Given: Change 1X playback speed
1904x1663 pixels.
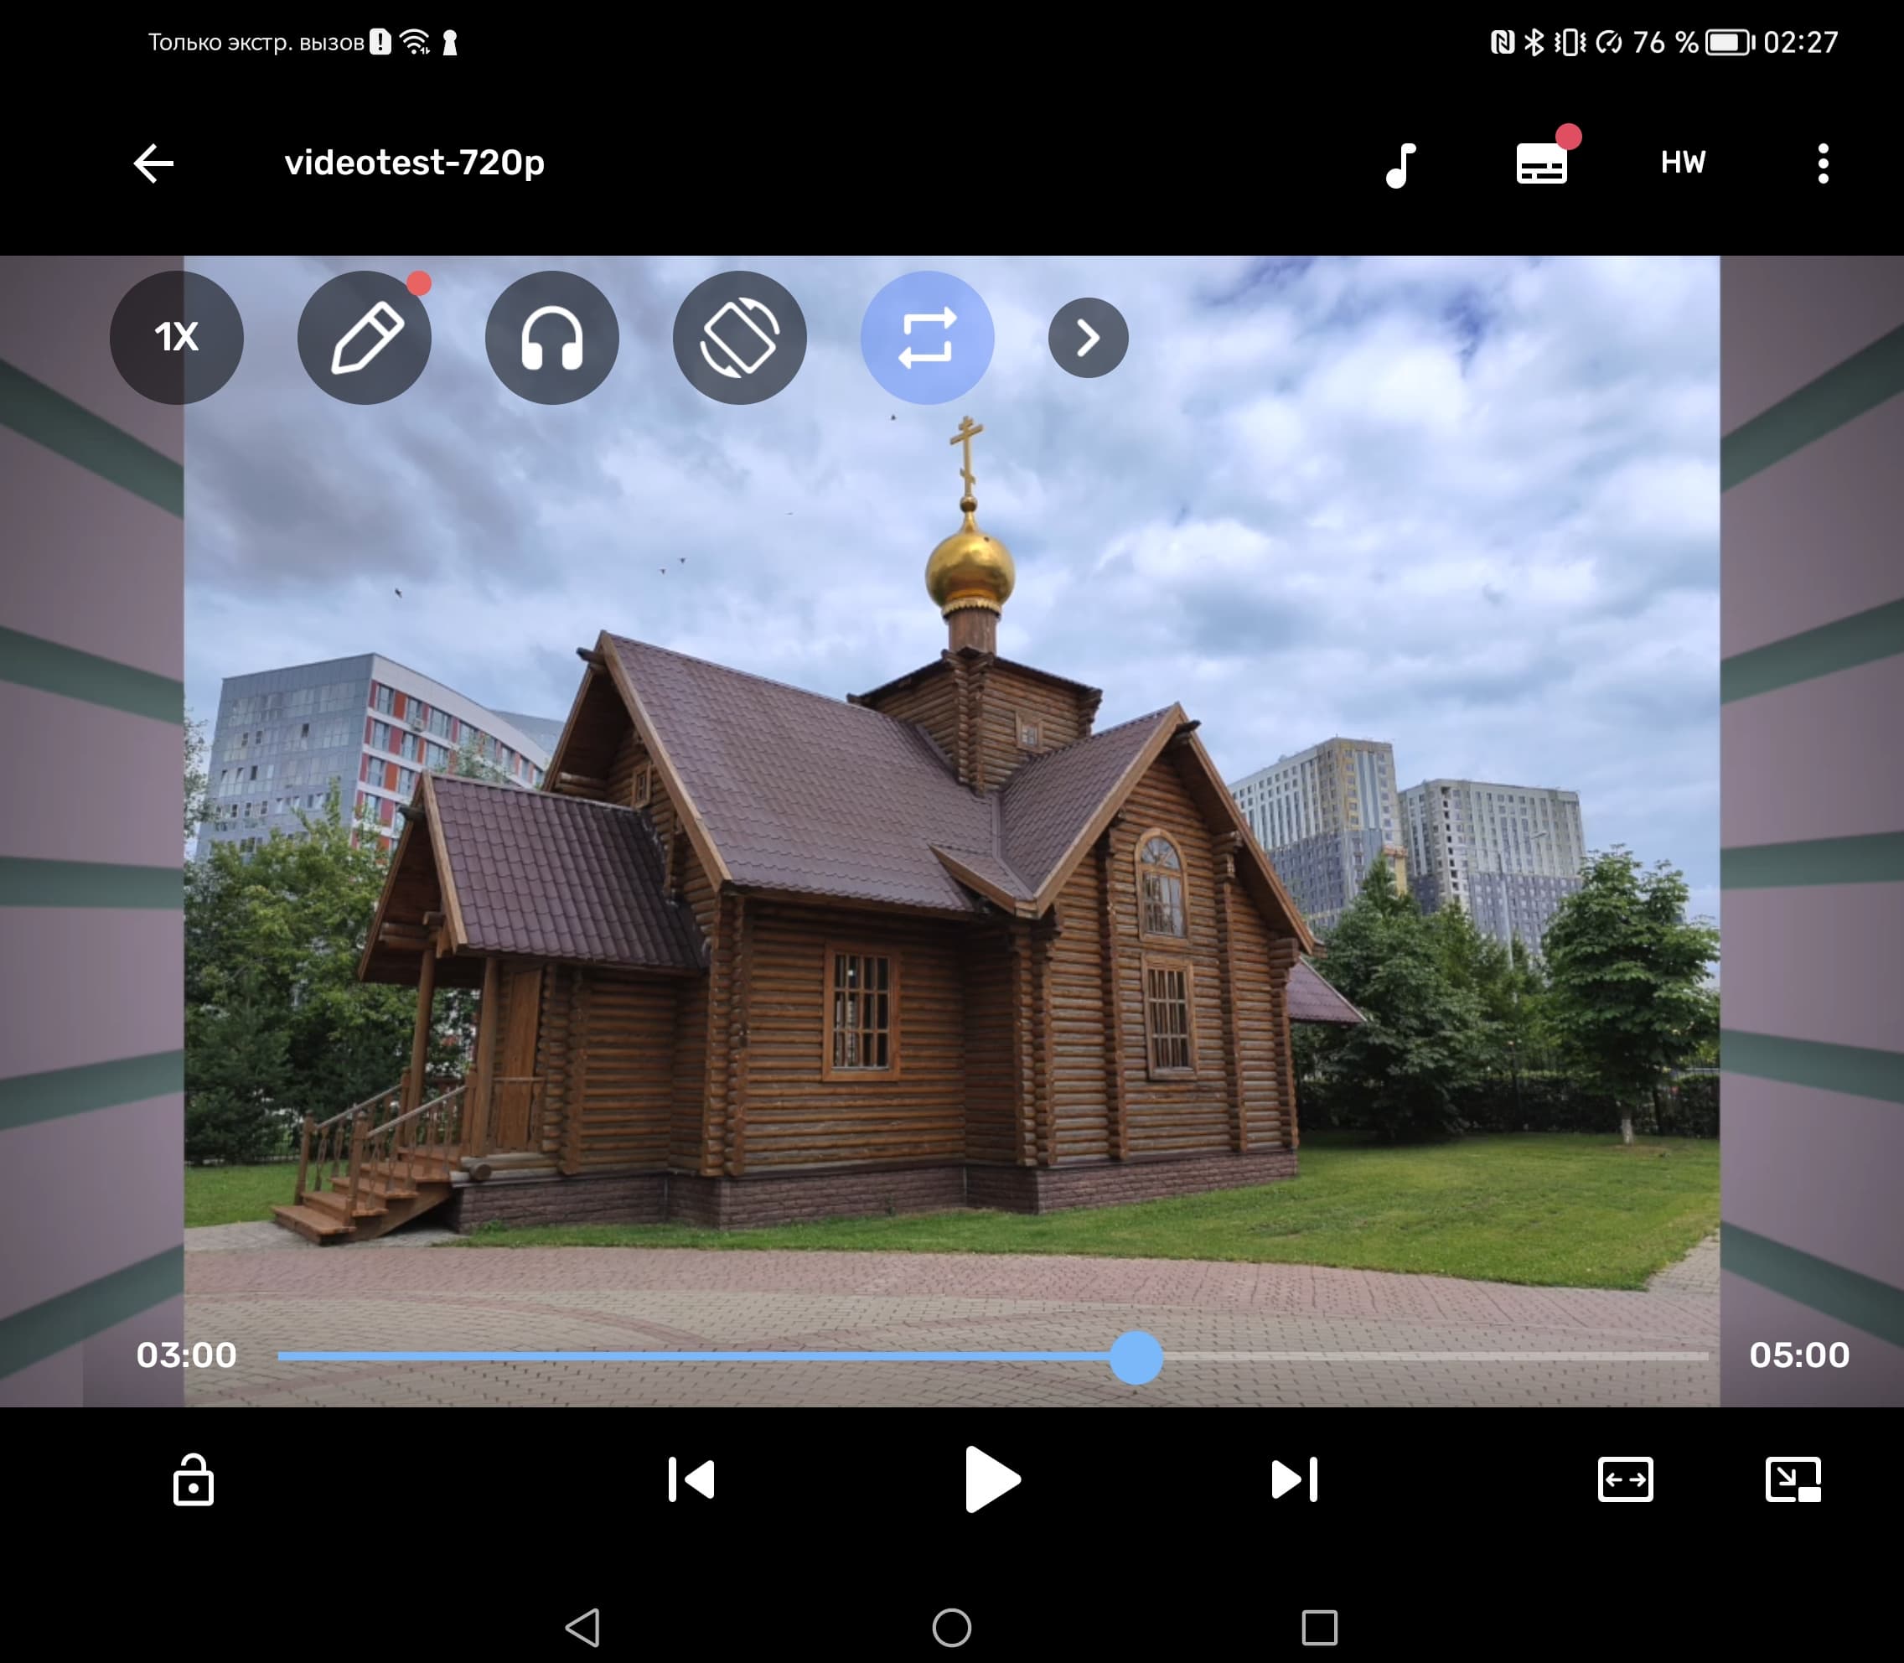Looking at the screenshot, I should [x=176, y=337].
